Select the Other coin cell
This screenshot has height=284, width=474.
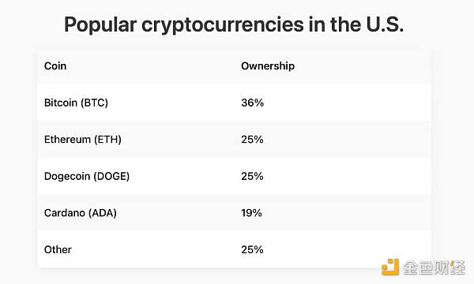(x=58, y=249)
